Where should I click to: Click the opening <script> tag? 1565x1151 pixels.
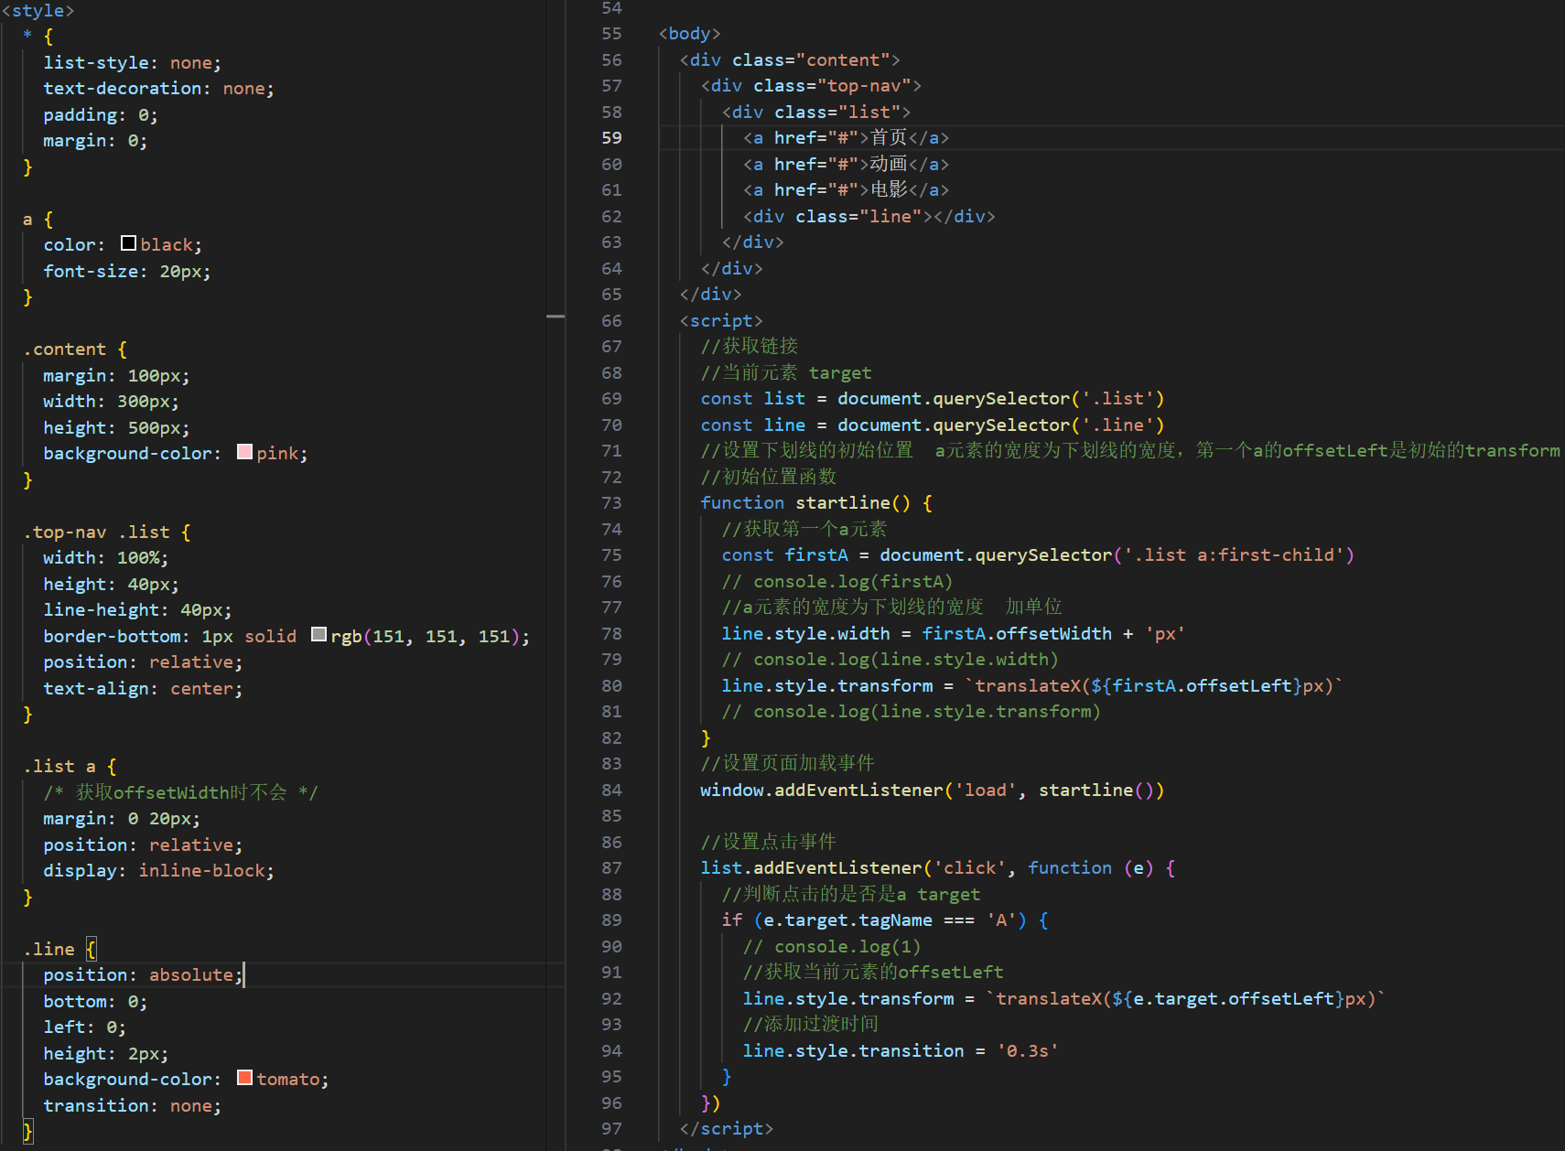[x=721, y=321]
